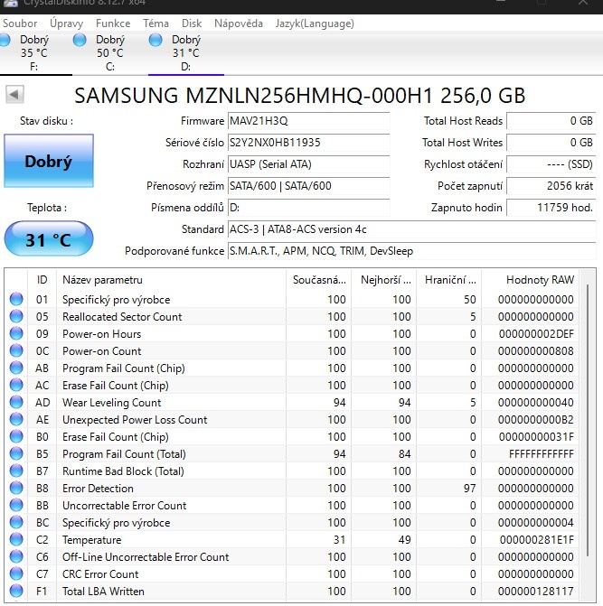Click status icon for Total LBA Written
Image resolution: width=603 pixels, height=606 pixels.
(x=16, y=591)
